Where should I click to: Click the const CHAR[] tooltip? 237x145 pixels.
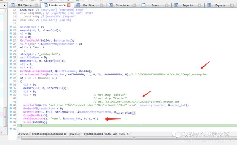click(x=125, y=113)
